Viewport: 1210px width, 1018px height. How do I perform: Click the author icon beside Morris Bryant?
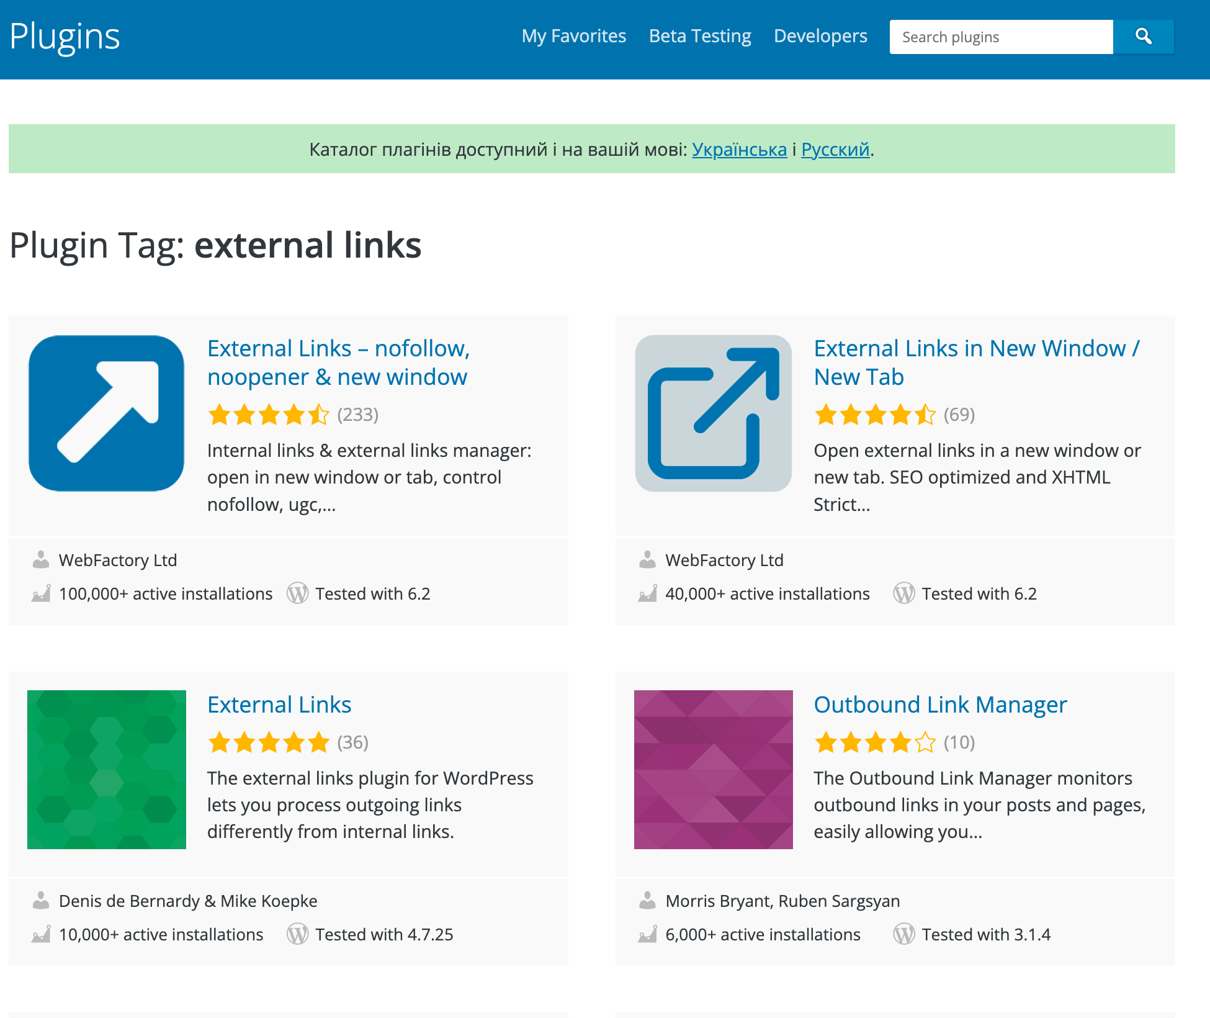tap(647, 901)
